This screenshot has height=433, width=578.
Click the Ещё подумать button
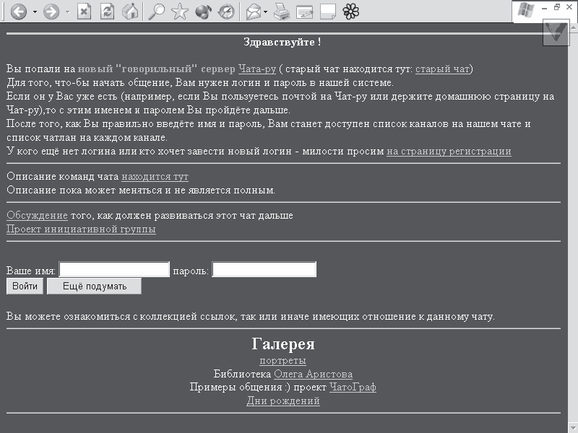(95, 286)
